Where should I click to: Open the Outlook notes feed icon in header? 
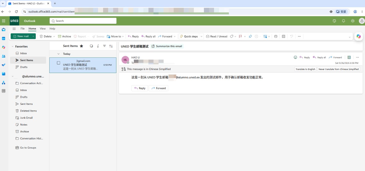coord(334,21)
